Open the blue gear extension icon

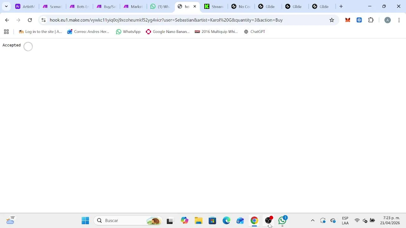tap(359, 20)
